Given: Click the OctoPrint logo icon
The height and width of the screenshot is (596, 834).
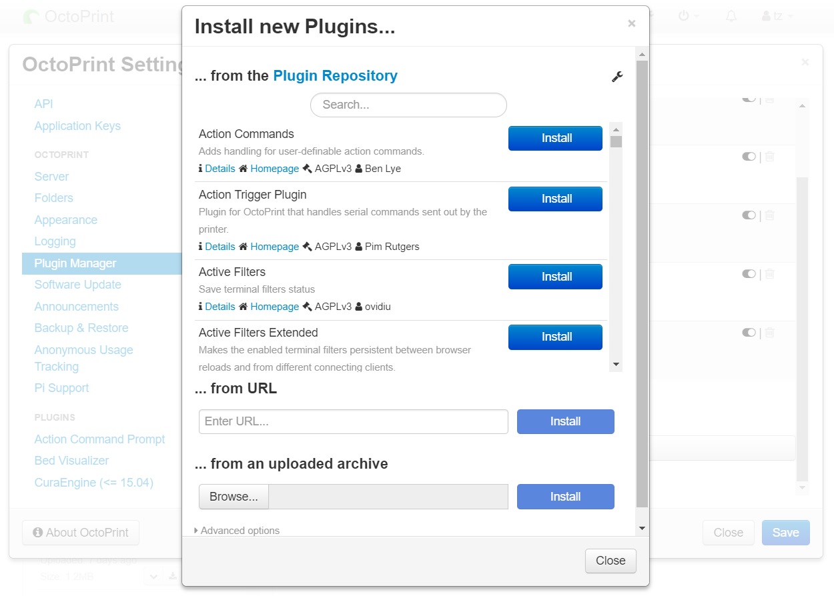Looking at the screenshot, I should 31,17.
